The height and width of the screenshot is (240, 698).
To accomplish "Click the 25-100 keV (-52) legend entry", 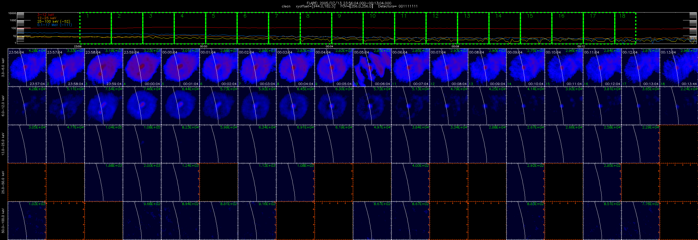I will (53, 21).
